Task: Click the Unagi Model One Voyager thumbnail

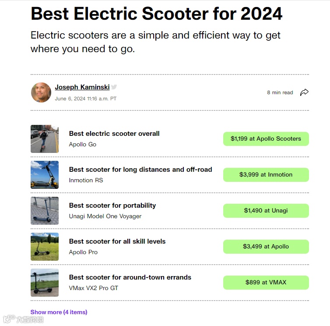Action: (45, 211)
